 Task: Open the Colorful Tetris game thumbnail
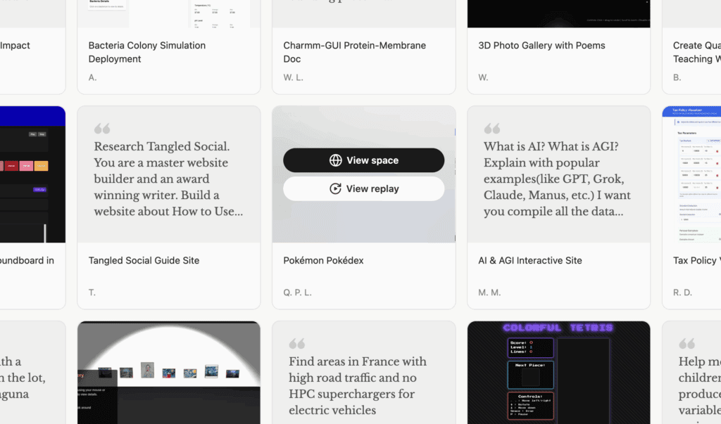coord(558,373)
